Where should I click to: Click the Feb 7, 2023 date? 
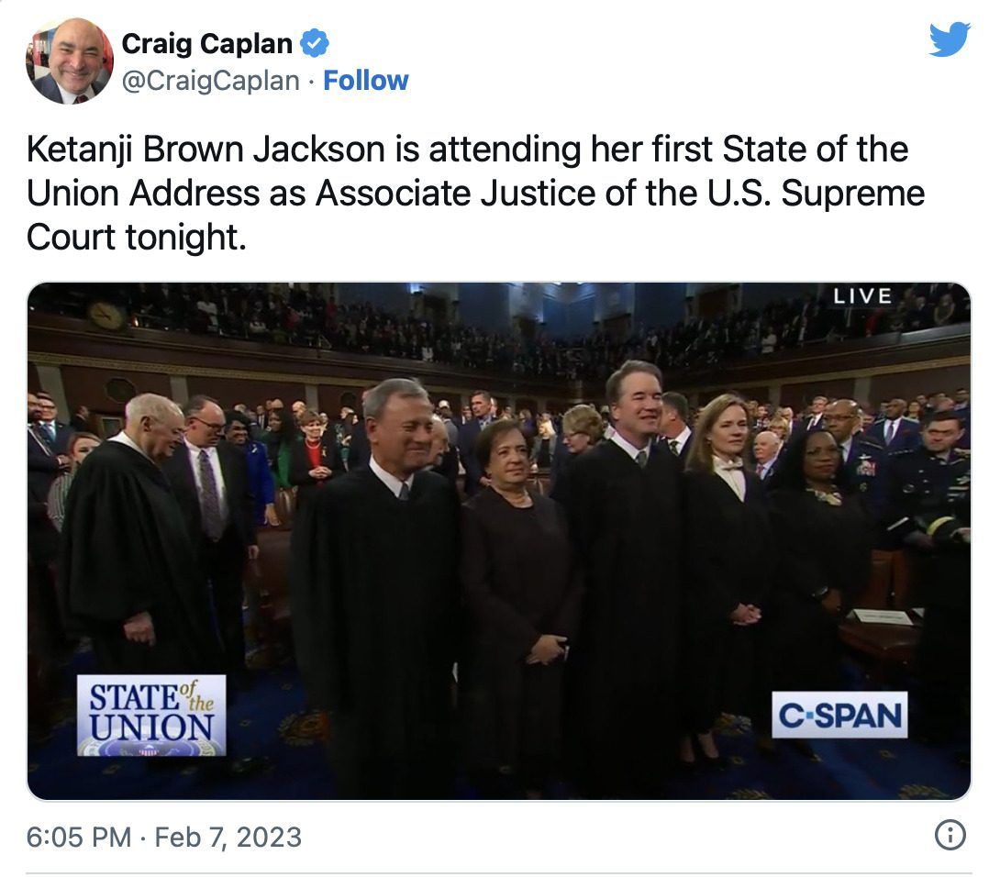pyautogui.click(x=228, y=837)
